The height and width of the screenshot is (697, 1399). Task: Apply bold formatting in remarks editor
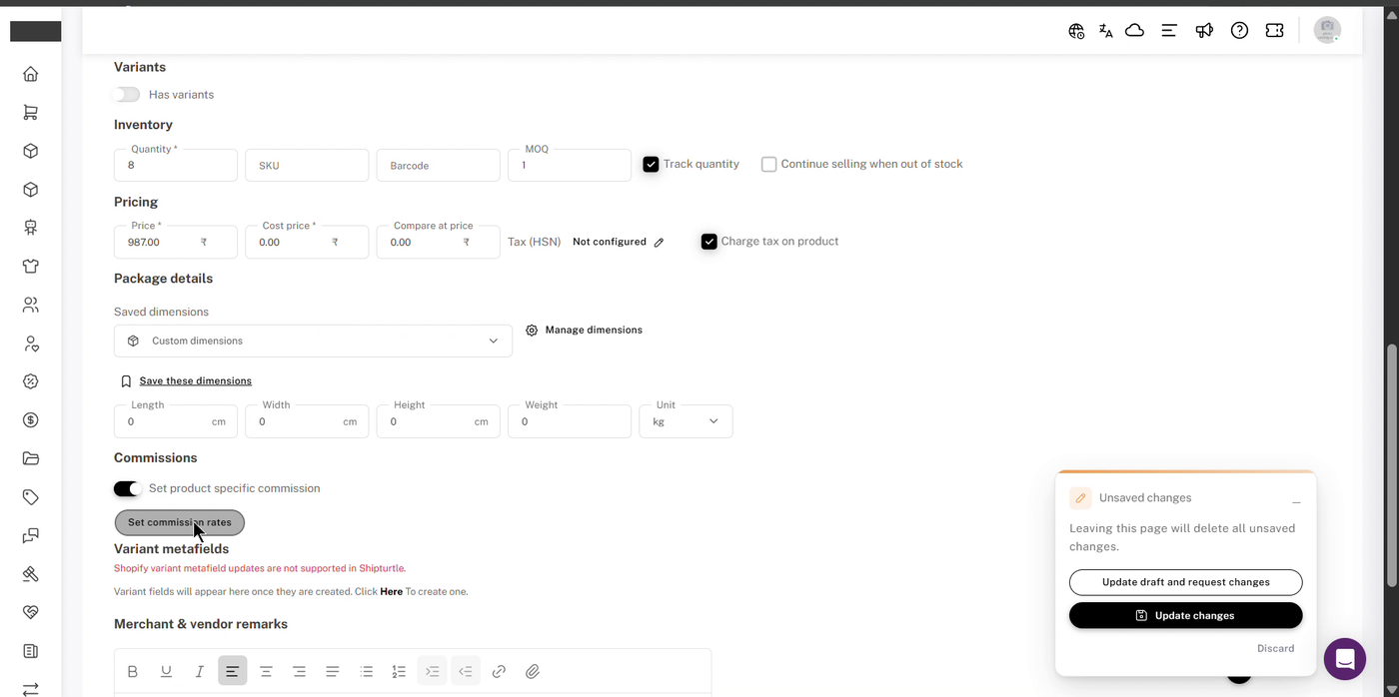133,672
